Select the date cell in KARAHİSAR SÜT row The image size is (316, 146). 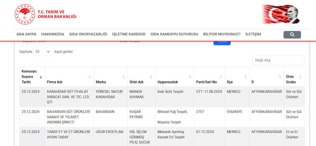point(32,97)
